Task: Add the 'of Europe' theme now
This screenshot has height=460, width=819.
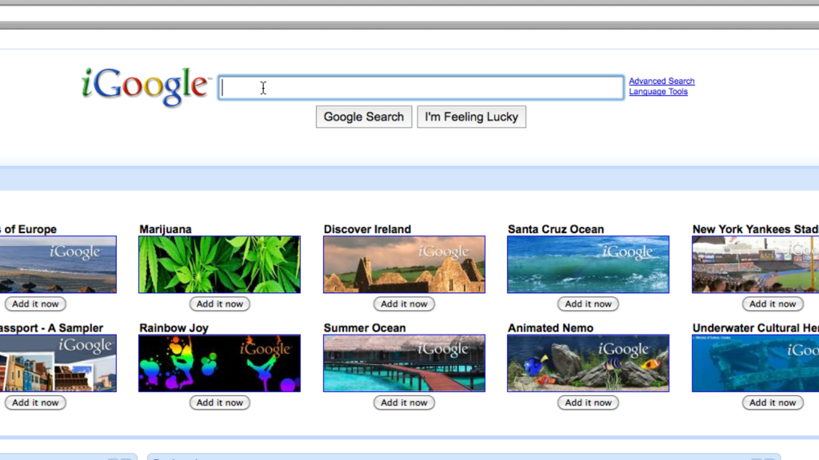Action: coord(35,303)
